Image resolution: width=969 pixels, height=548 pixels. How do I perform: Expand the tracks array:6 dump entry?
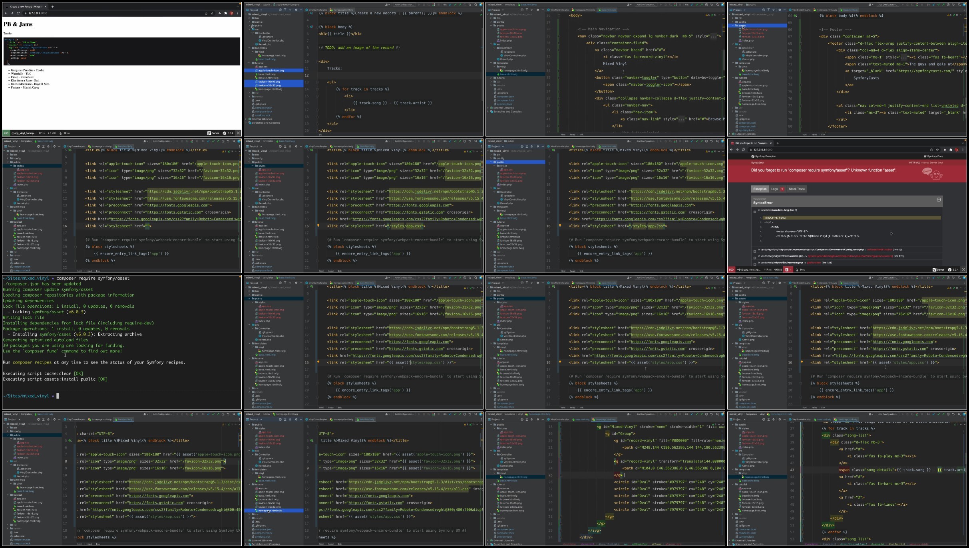pos(36,45)
